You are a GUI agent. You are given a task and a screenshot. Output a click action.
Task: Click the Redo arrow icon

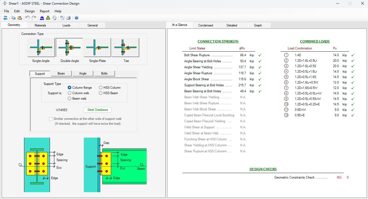point(34,18)
